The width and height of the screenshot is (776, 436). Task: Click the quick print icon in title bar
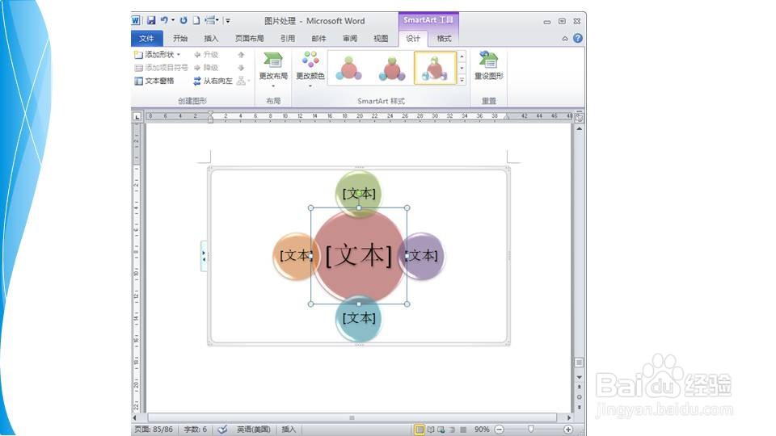210,20
